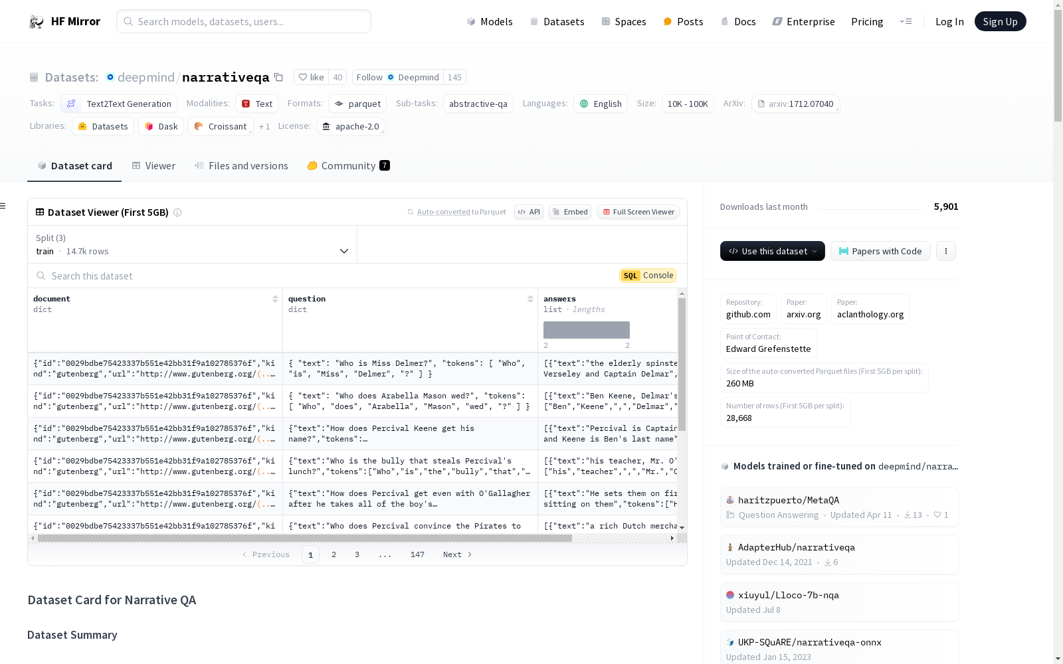
Task: Open the arxiv:1712.07040 paper tag
Action: click(795, 104)
